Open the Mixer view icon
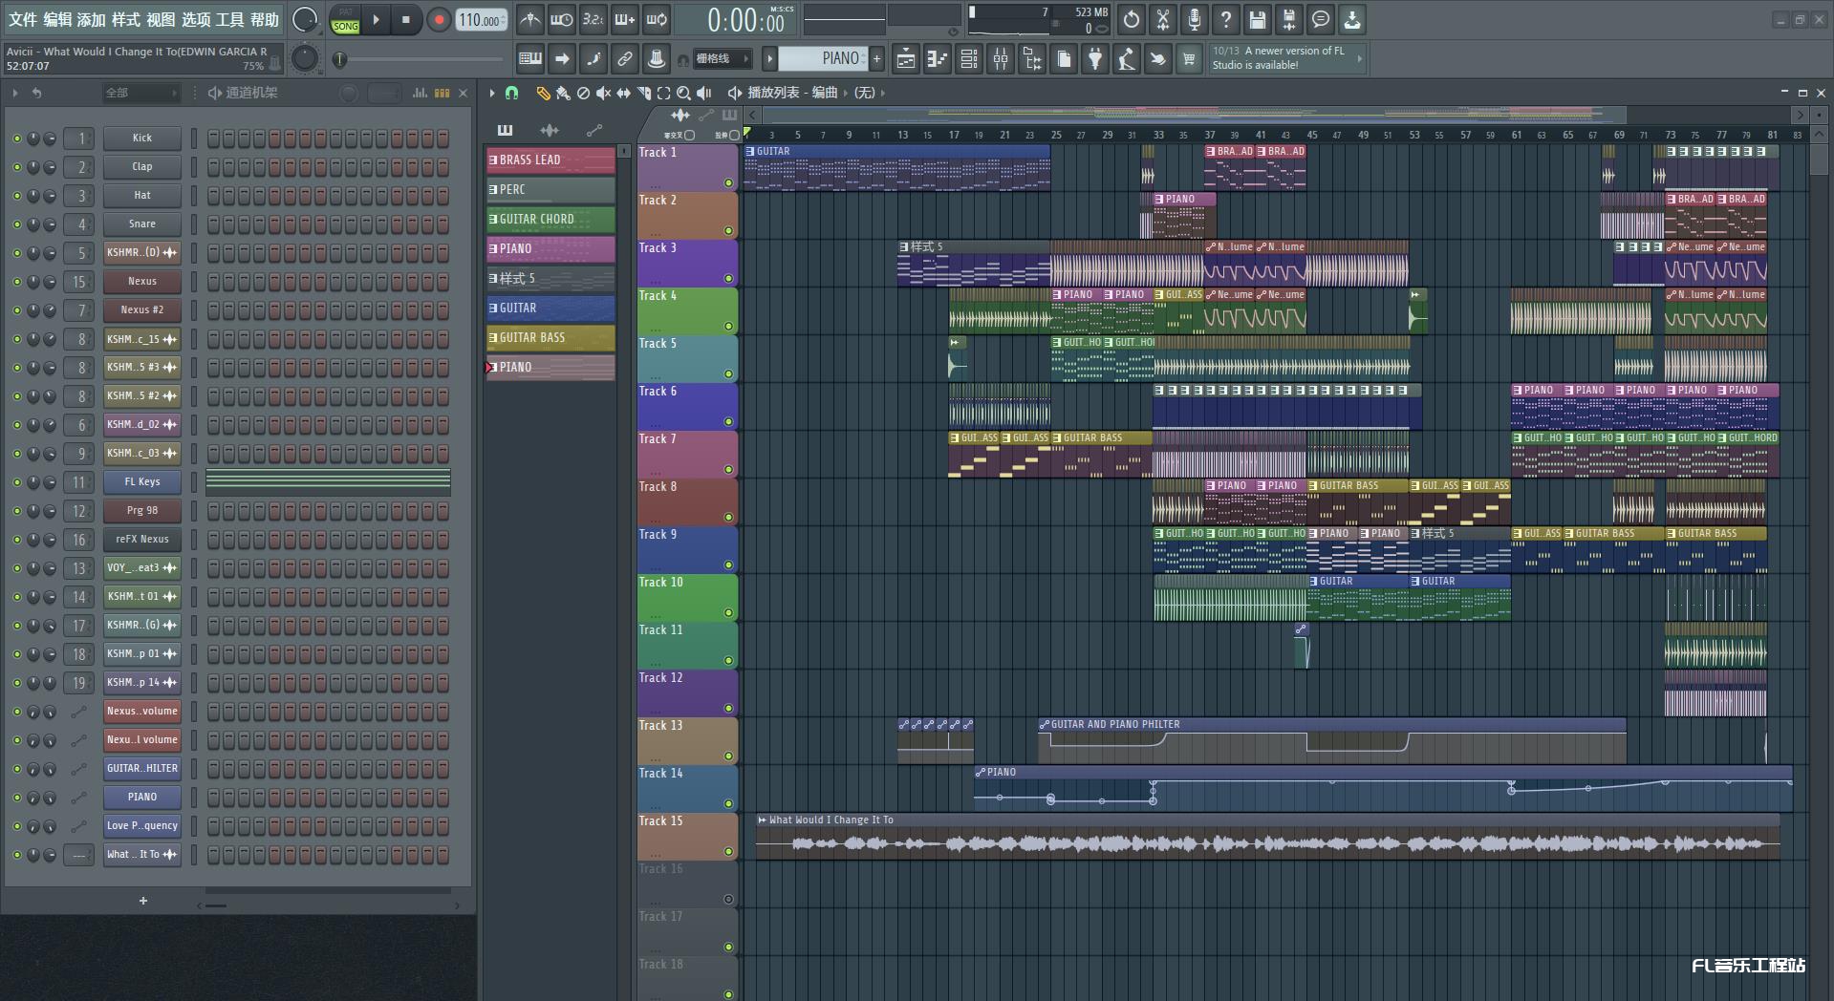 (x=1001, y=59)
